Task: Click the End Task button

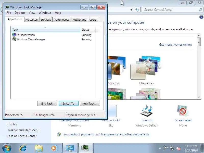Action: tap(47, 104)
